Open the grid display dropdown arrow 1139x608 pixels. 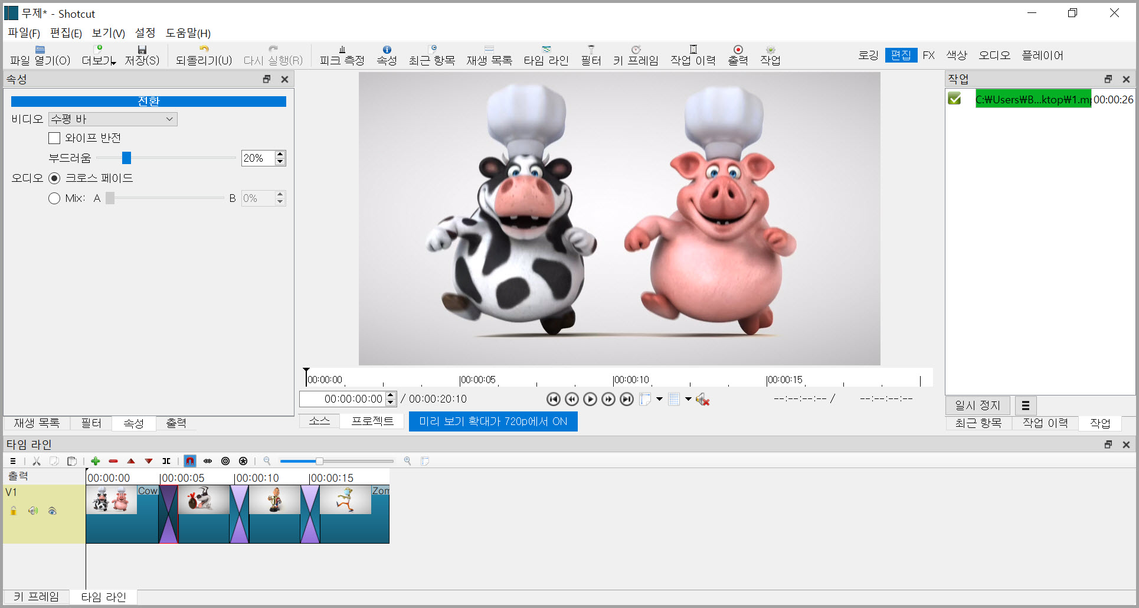click(x=688, y=400)
